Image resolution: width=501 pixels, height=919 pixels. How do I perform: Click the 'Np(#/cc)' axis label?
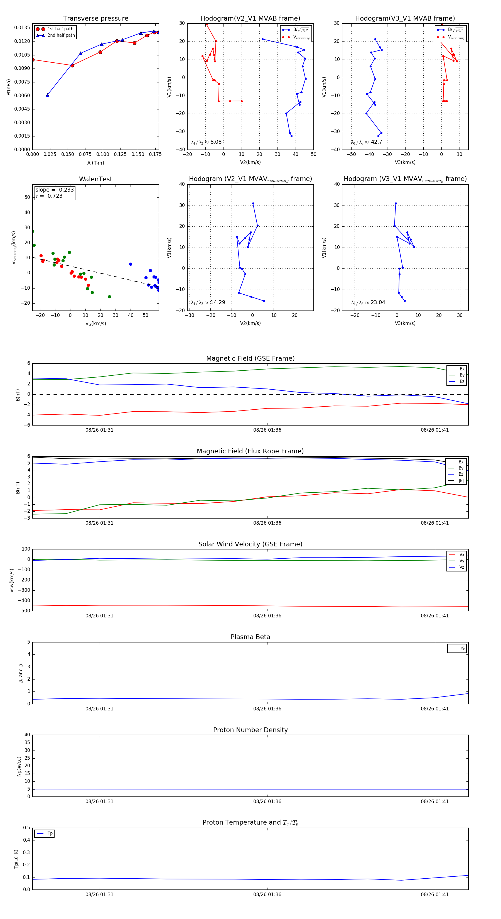[19, 766]
